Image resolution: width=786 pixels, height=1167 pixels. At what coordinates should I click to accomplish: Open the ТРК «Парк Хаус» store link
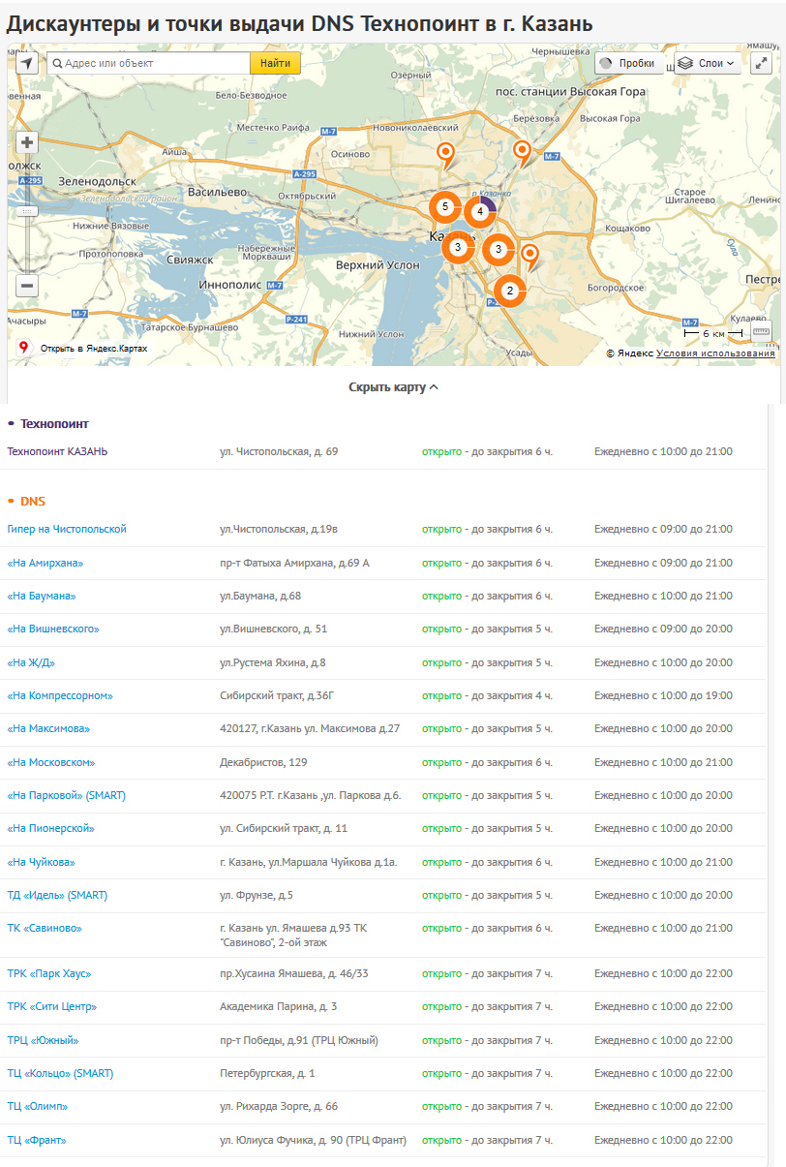click(x=49, y=973)
